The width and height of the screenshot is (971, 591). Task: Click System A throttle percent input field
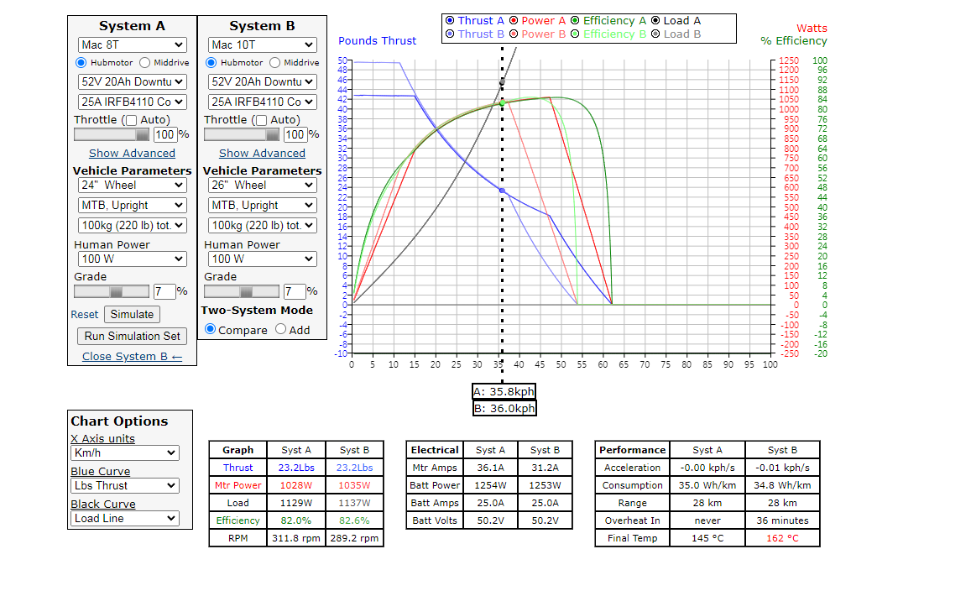pyautogui.click(x=164, y=134)
